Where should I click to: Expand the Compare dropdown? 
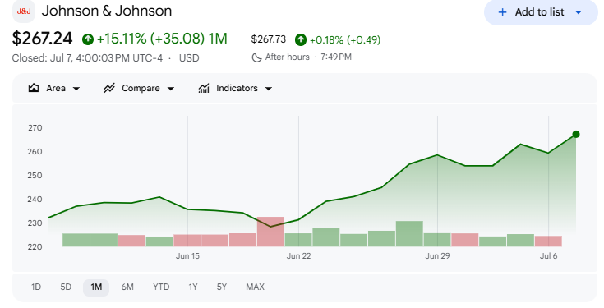point(171,89)
